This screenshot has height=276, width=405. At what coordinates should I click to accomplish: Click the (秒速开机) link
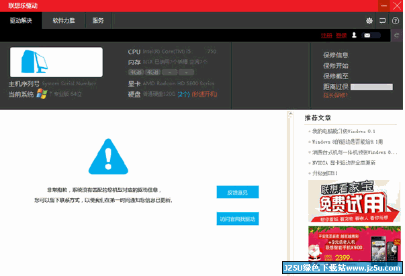(204, 94)
